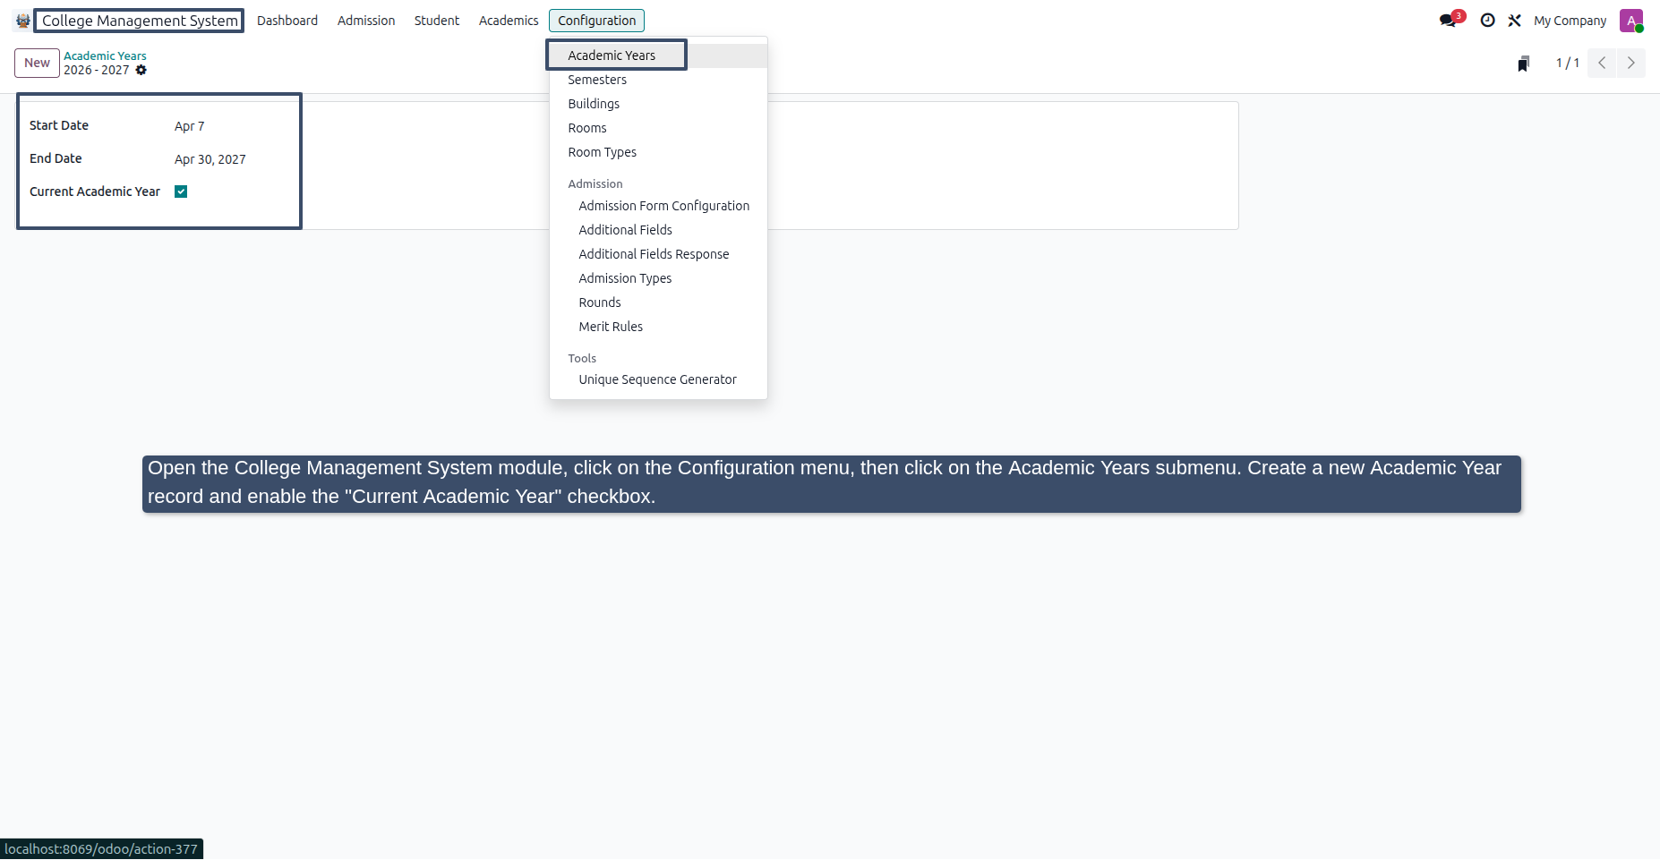Open Admission Form Configuration
Screen dimensions: 1660x860
(x=658, y=206)
